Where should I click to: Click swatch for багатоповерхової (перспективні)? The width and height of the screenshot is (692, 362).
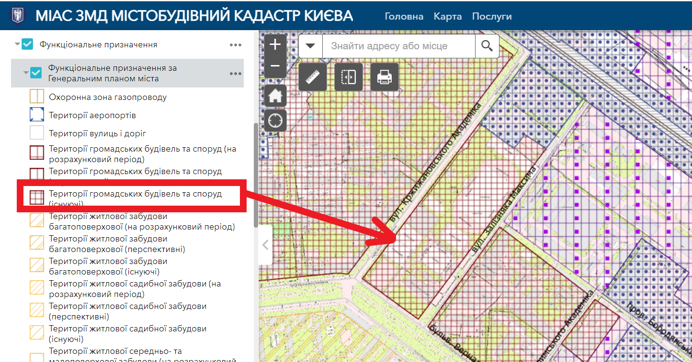click(37, 243)
